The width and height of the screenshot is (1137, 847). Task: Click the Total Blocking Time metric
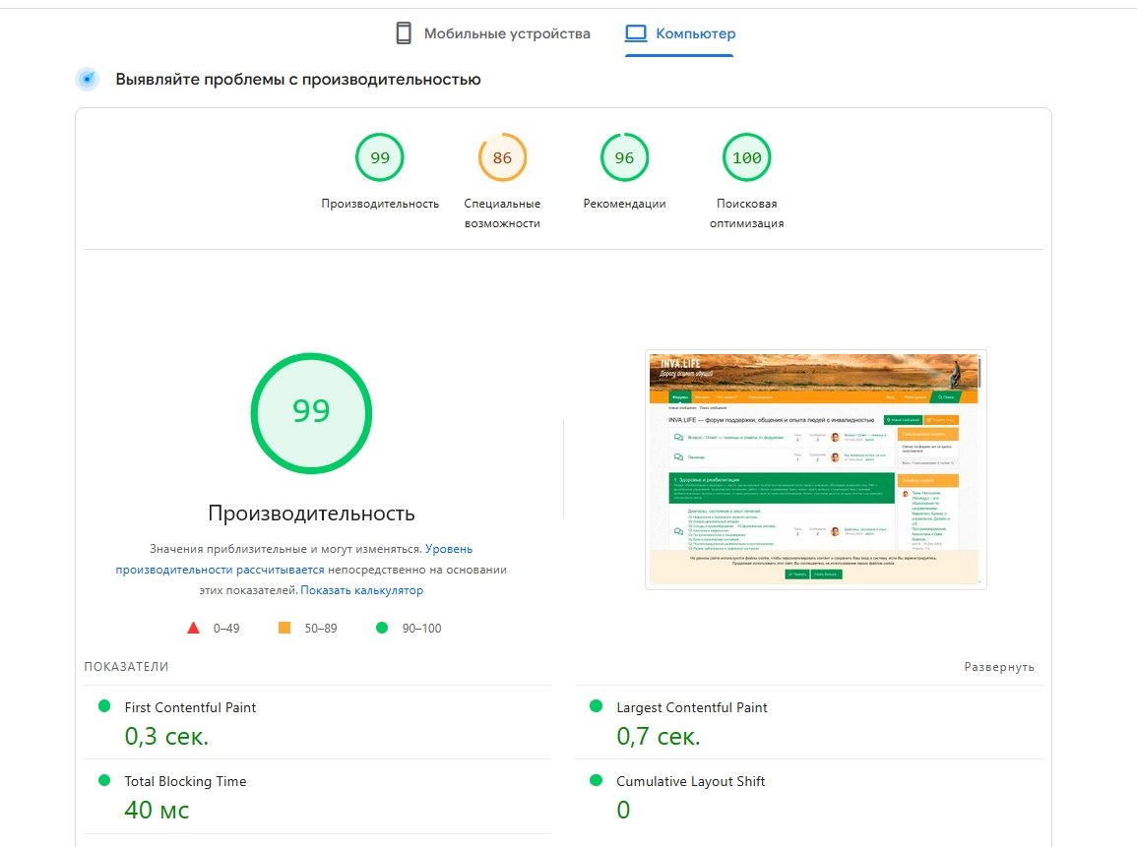185,781
